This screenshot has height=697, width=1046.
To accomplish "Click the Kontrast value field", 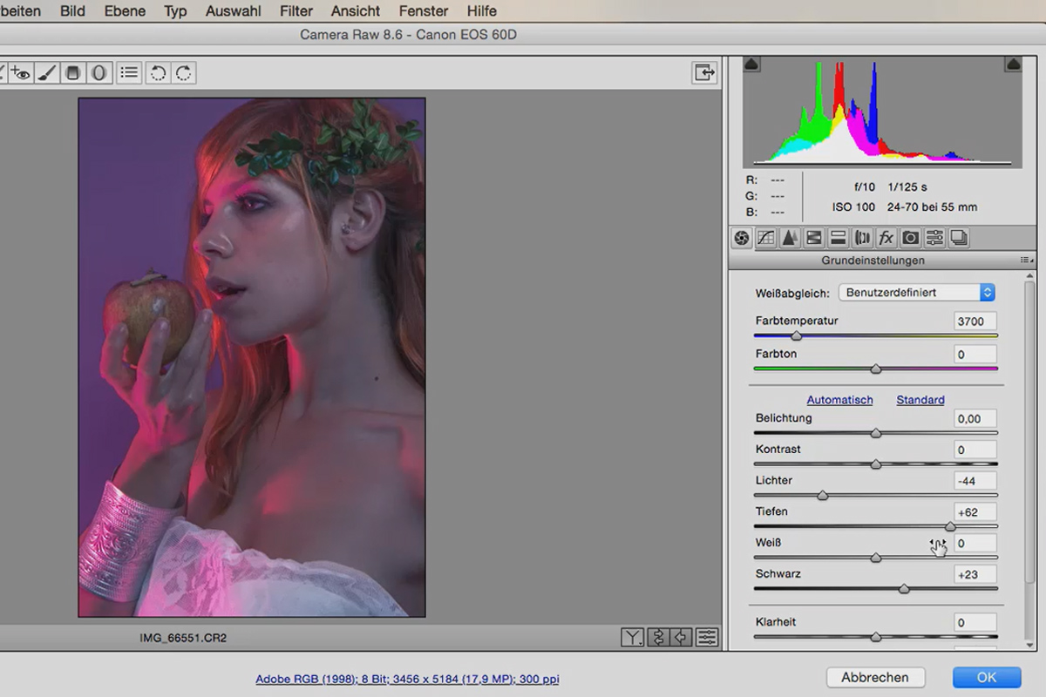I will click(x=975, y=450).
